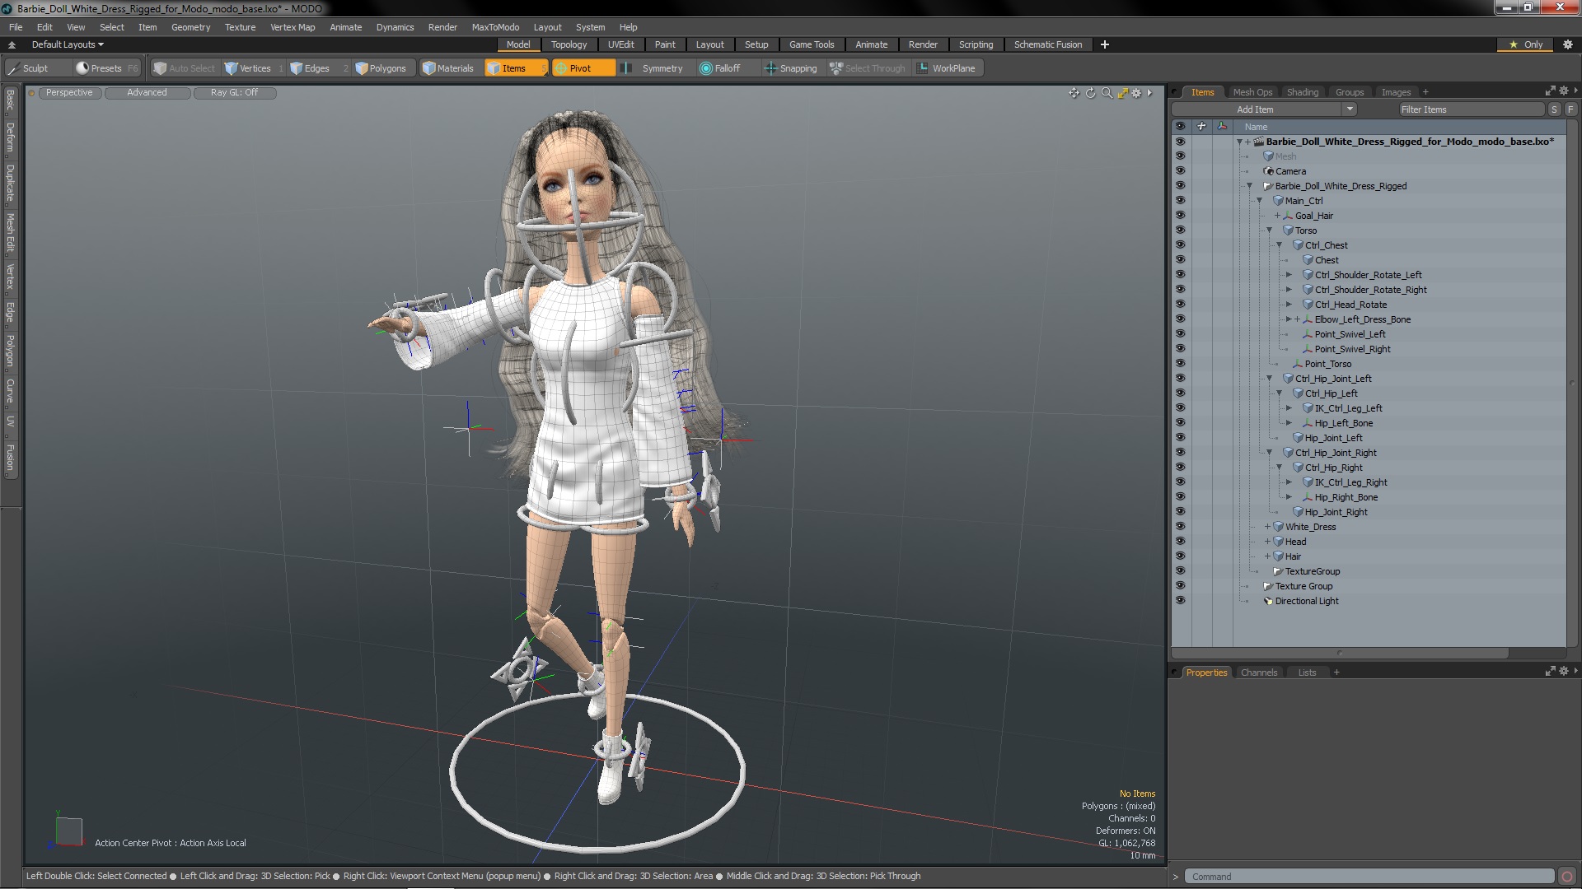The height and width of the screenshot is (889, 1582).
Task: Select the Texture Group tree item
Action: (1304, 586)
